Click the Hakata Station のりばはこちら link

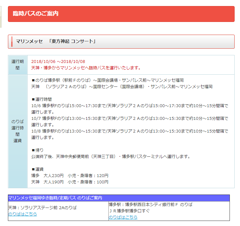(x=123, y=217)
